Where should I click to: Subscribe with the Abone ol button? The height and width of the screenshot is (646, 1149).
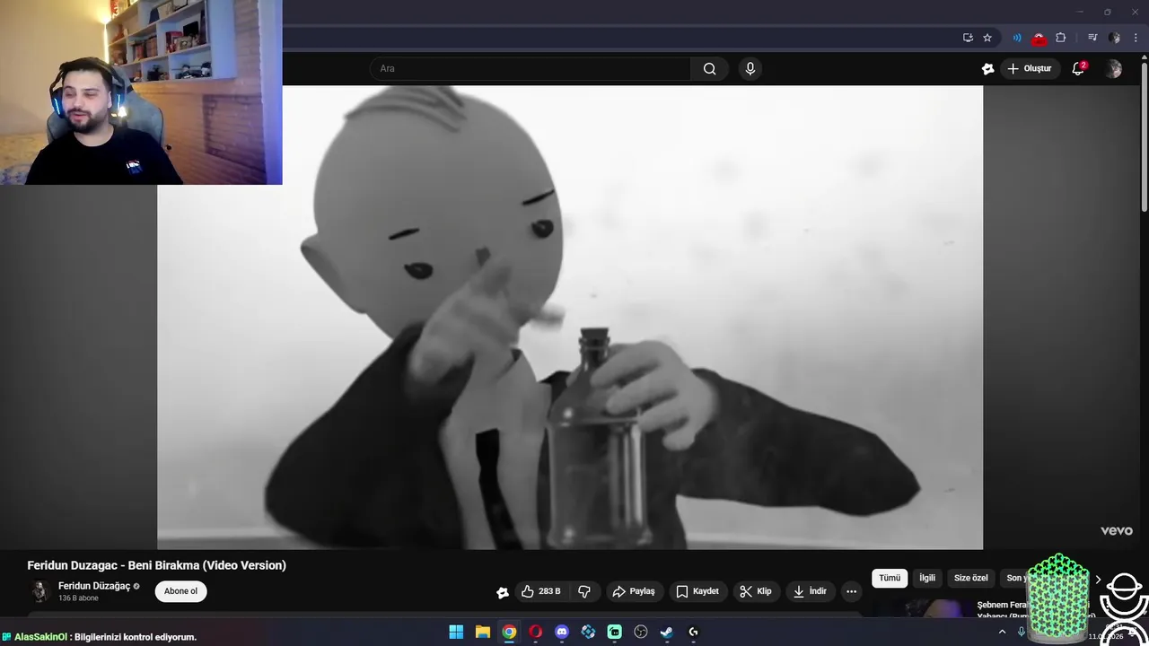pos(180,591)
